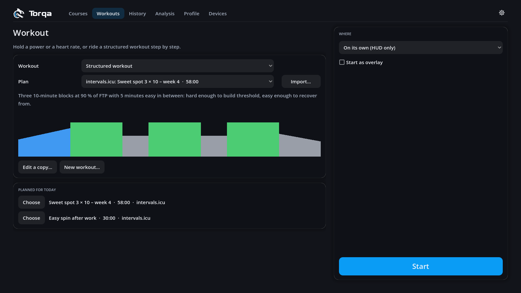Click the PLANNED FOR TODAY heading
The image size is (521, 293).
coord(37,190)
